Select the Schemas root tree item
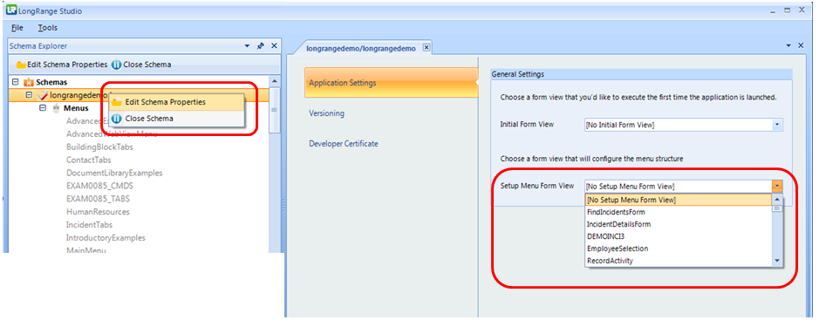The image size is (819, 320). click(51, 83)
